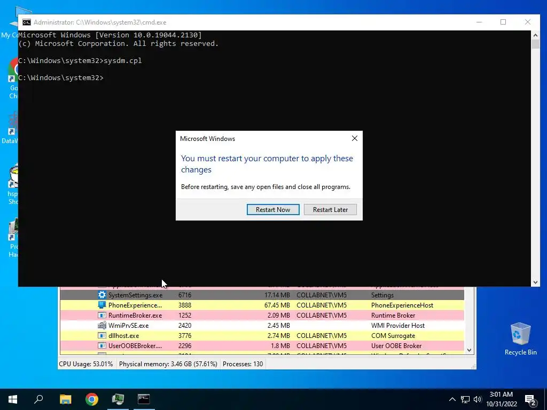This screenshot has height=410, width=547.
Task: Select PhoneExperience process row
Action: (262, 305)
